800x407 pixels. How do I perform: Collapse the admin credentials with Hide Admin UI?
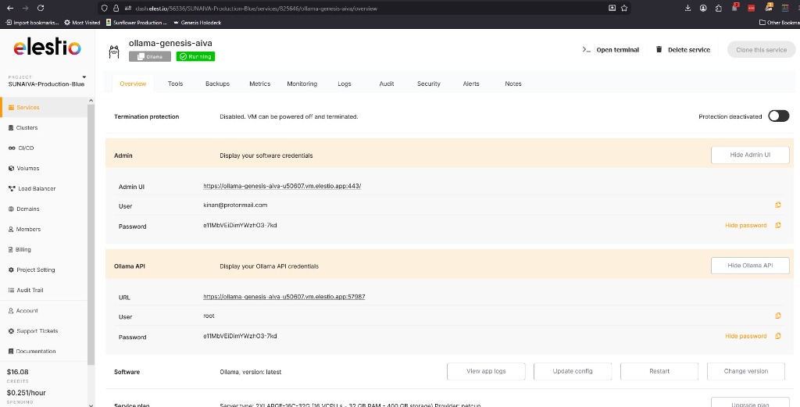[x=749, y=155]
